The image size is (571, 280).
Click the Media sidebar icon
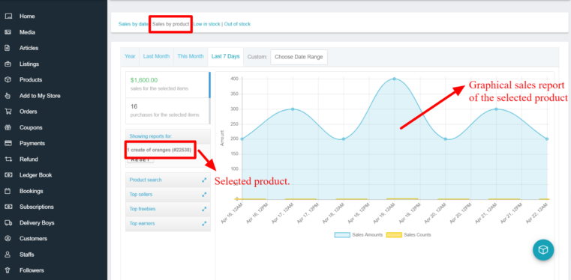click(8, 32)
